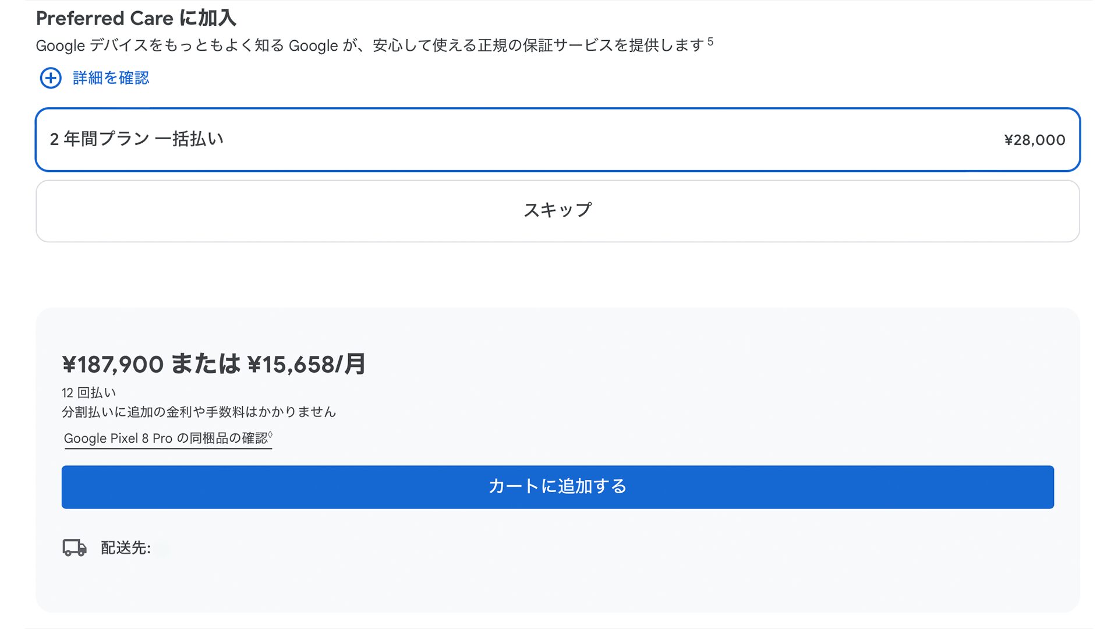Click footnote 5 superscript after the description
The width and height of the screenshot is (1118, 629).
(710, 42)
